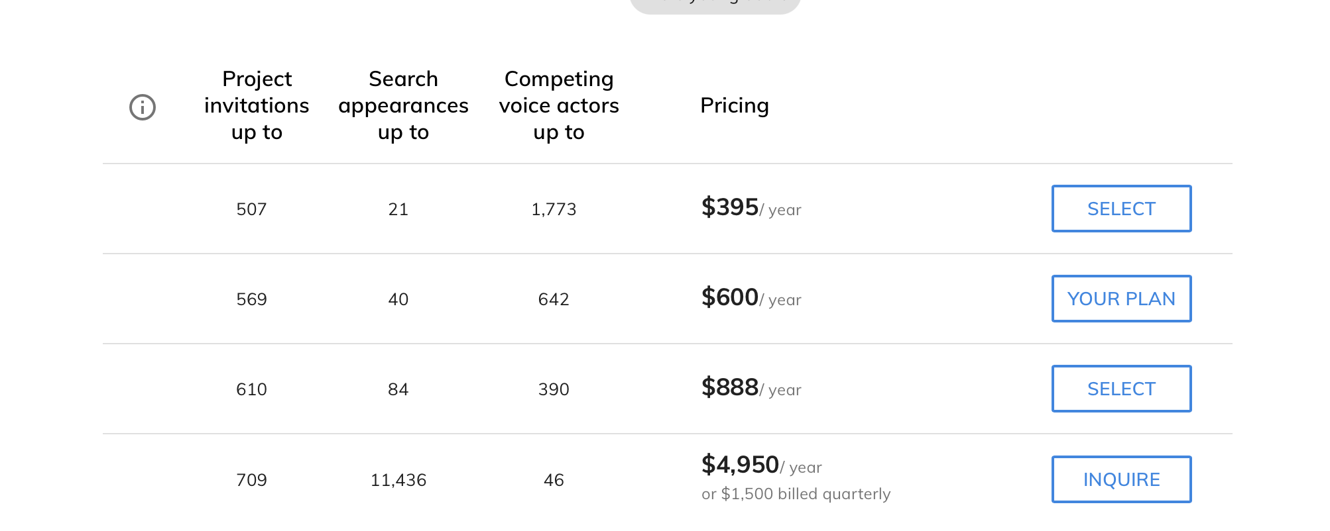Click the 569 project invitations value
The width and height of the screenshot is (1330, 531).
click(x=251, y=299)
